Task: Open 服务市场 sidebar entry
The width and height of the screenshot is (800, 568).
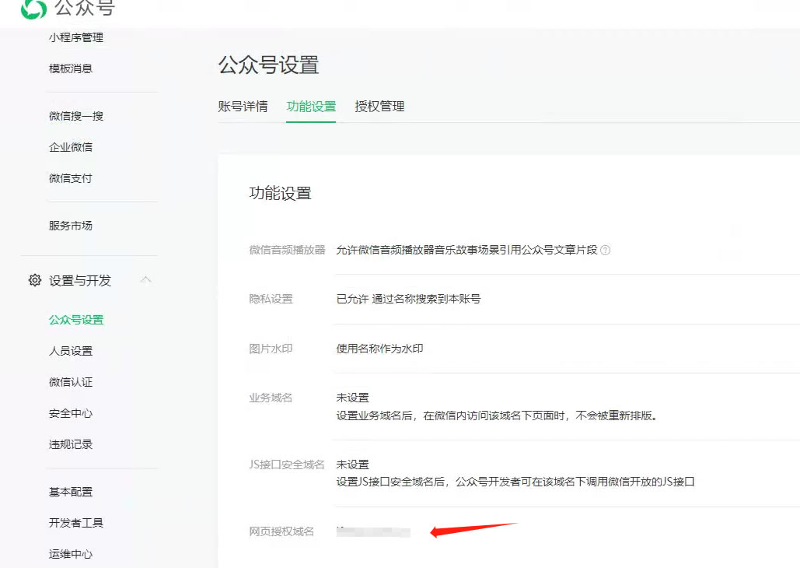Action: tap(71, 226)
